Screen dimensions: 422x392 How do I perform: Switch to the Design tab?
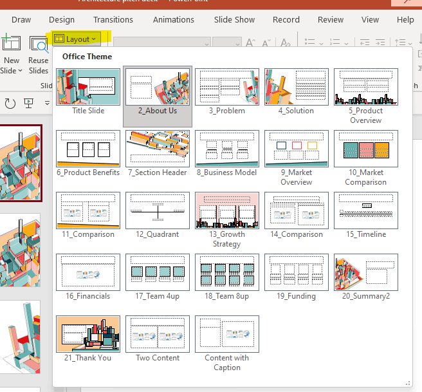pyautogui.click(x=62, y=20)
